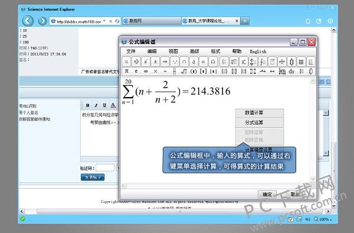
Task: Open the 格式 menu
Action: pos(215,51)
